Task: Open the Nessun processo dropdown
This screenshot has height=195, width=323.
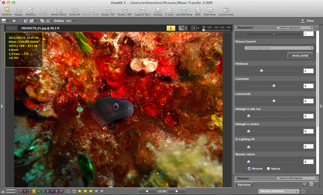Action: point(278,191)
